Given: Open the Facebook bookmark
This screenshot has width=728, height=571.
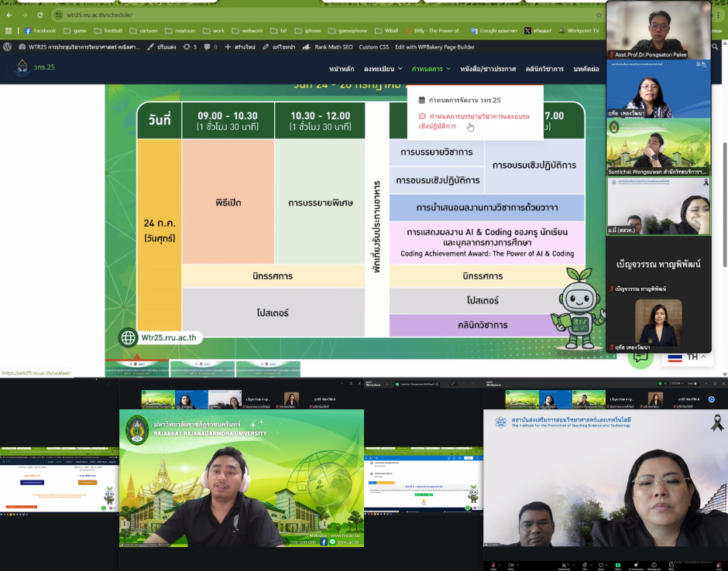Looking at the screenshot, I should (40, 31).
